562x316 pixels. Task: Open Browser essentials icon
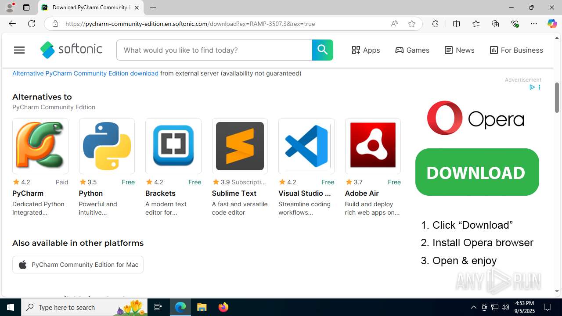point(515,24)
